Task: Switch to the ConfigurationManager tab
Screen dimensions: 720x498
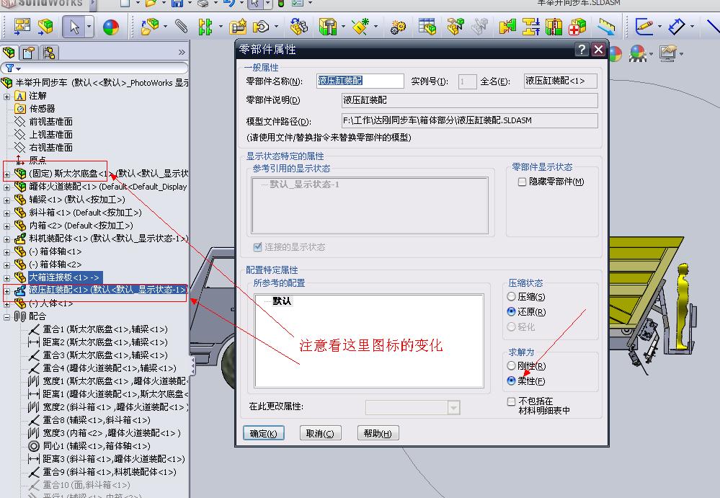Action: tap(48, 52)
